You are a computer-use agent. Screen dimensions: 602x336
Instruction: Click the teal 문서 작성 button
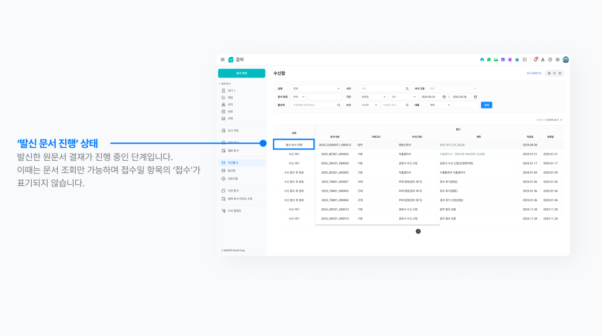[242, 73]
